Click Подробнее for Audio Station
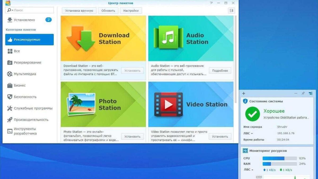318x179 pixels. (220, 71)
